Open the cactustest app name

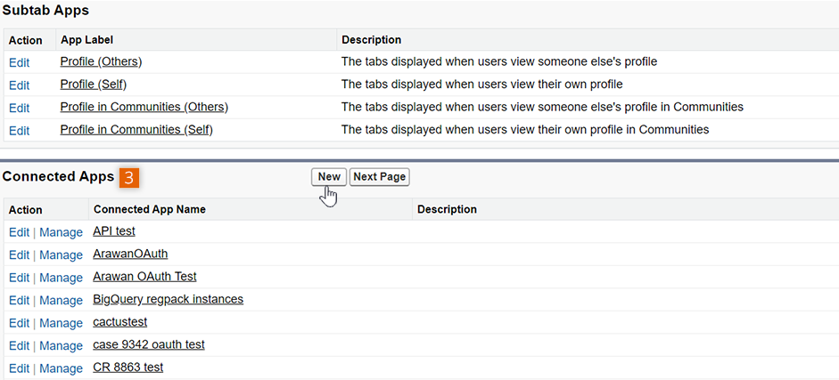[119, 322]
